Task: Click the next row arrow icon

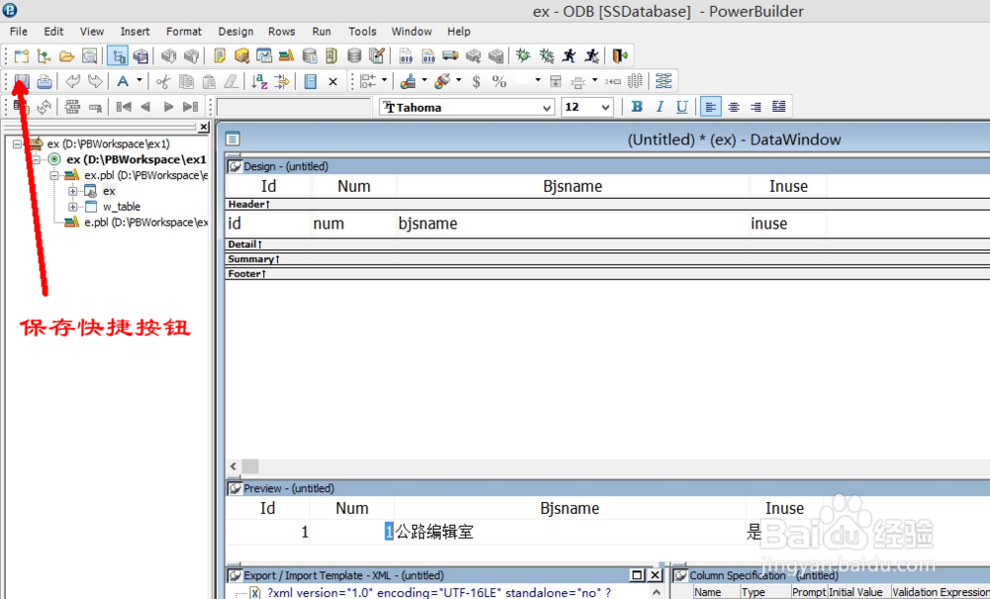Action: (x=168, y=107)
